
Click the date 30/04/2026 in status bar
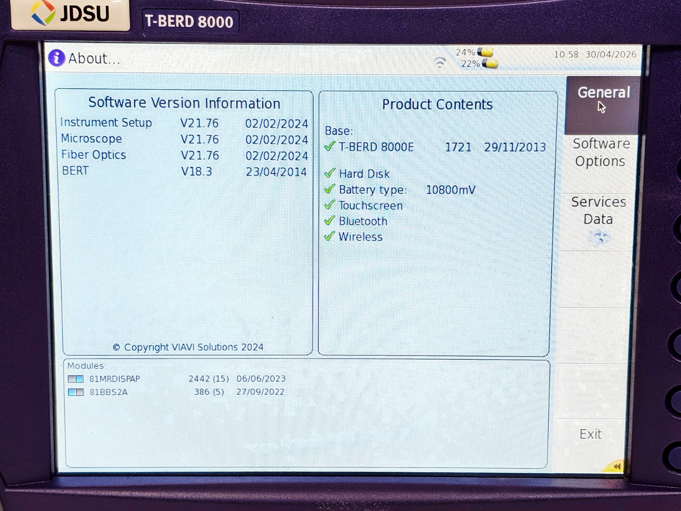[x=611, y=55]
